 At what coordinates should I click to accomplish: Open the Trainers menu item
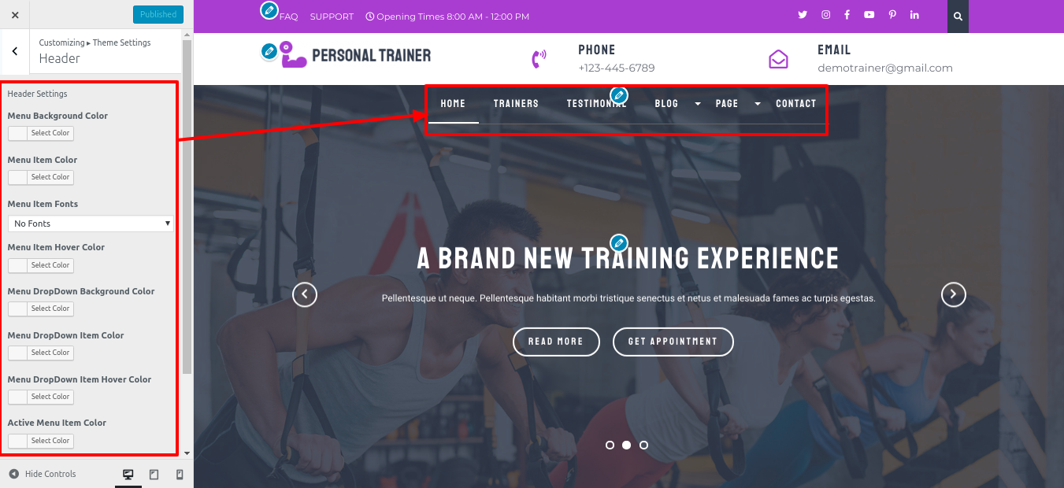pyautogui.click(x=516, y=104)
